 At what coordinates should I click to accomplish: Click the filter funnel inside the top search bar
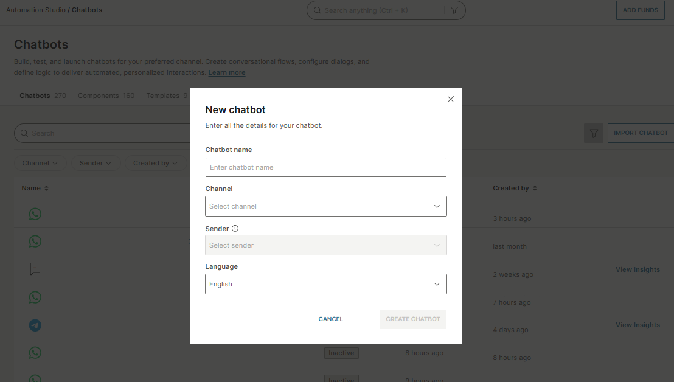pyautogui.click(x=454, y=10)
